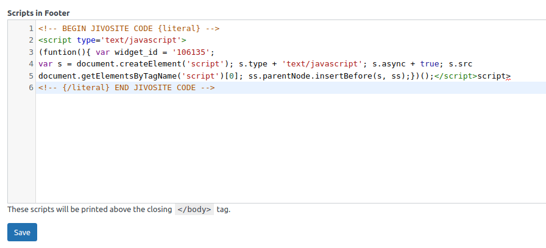The height and width of the screenshot is (248, 546).
Task: Click the misspelled 'funtion' keyword on line 3
Action: pyautogui.click(x=60, y=52)
